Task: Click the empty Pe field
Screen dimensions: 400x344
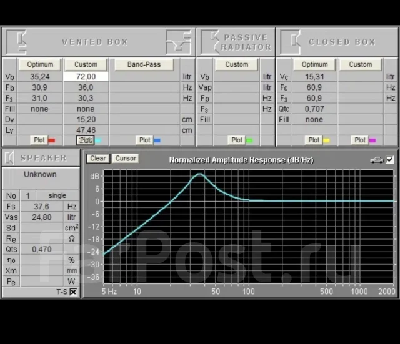Action: click(x=42, y=282)
